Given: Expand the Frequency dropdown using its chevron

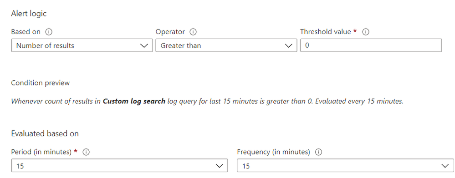Looking at the screenshot, I should coord(445,166).
